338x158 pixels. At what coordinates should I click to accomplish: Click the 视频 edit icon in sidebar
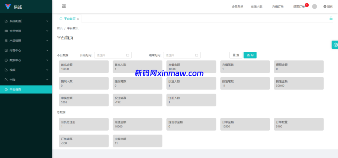(x=6, y=70)
